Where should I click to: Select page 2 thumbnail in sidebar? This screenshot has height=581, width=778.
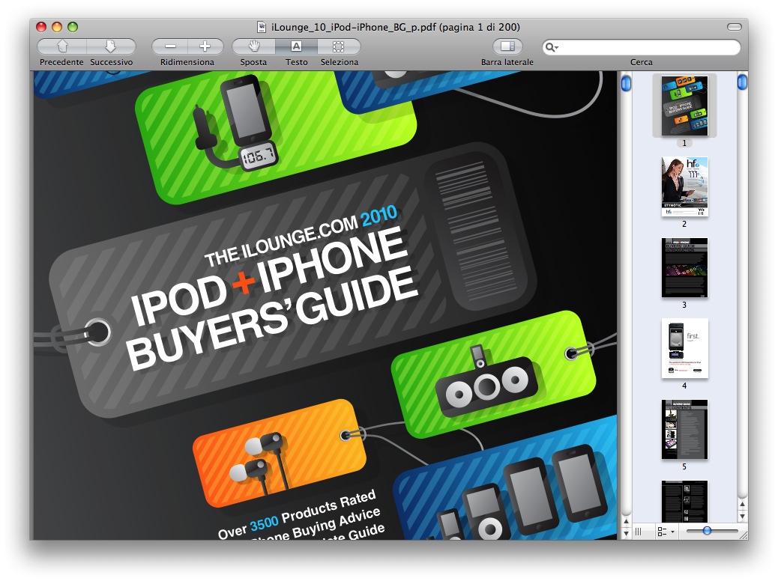(684, 186)
